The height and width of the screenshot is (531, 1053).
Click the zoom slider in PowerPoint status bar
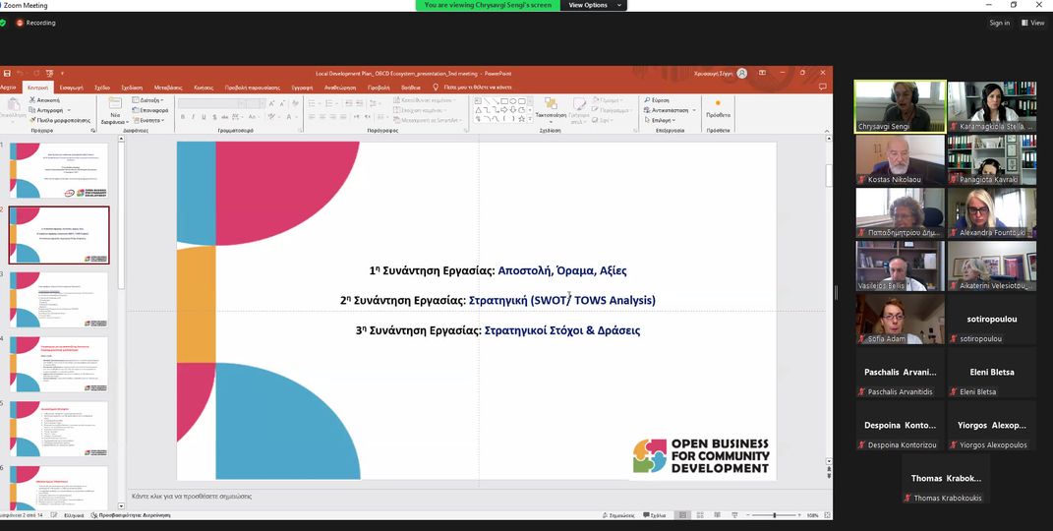click(775, 515)
